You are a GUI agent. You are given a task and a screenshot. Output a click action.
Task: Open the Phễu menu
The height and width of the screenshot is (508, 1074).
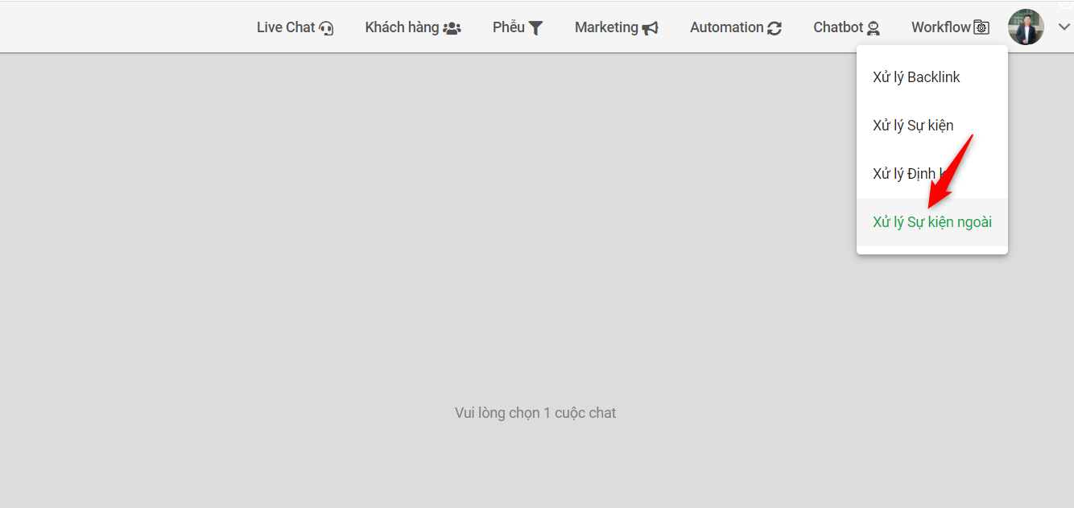pos(518,27)
